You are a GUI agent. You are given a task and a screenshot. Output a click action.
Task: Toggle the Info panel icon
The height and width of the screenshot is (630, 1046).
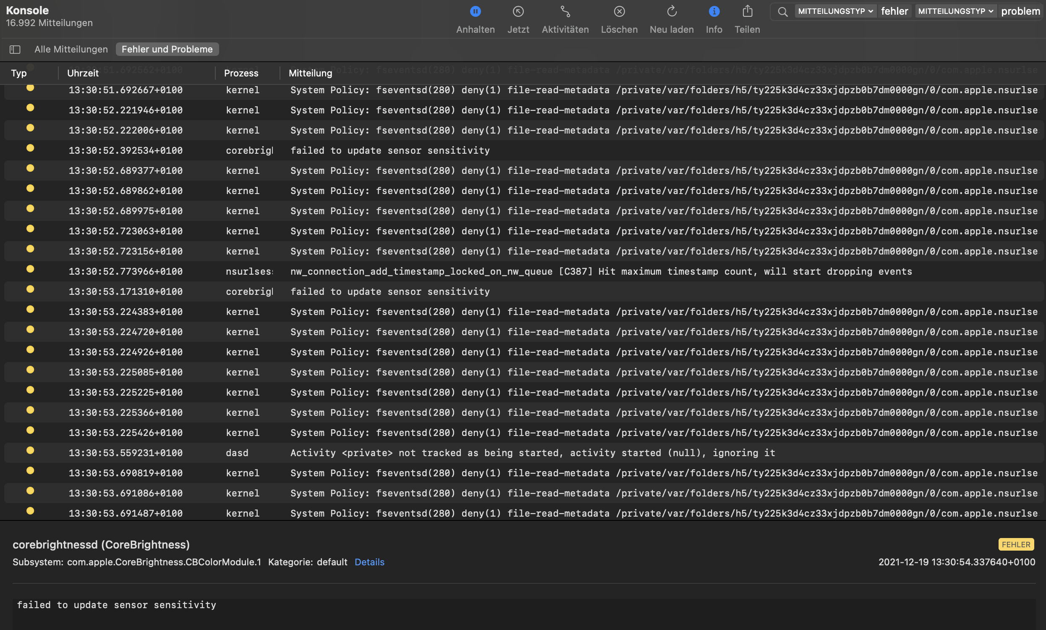pyautogui.click(x=714, y=12)
